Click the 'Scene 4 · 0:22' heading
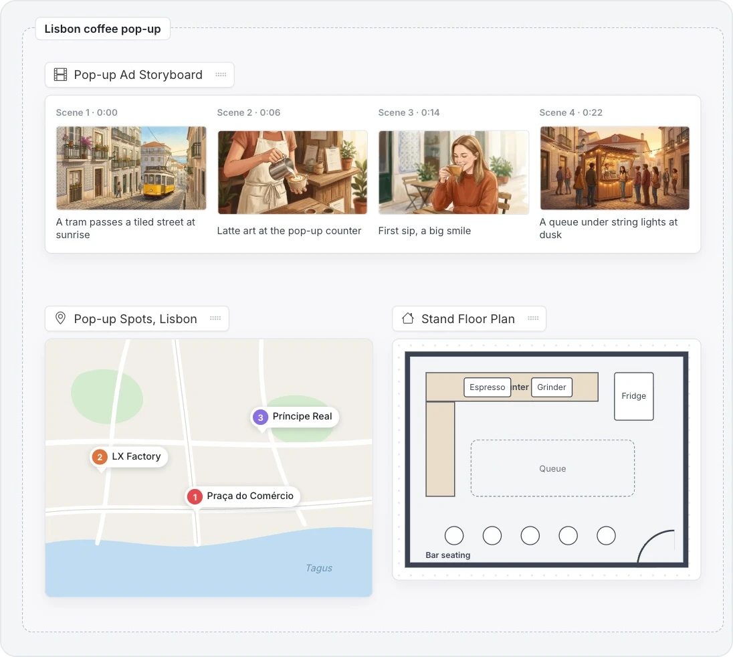Screen dimensions: 733x657 tap(570, 112)
